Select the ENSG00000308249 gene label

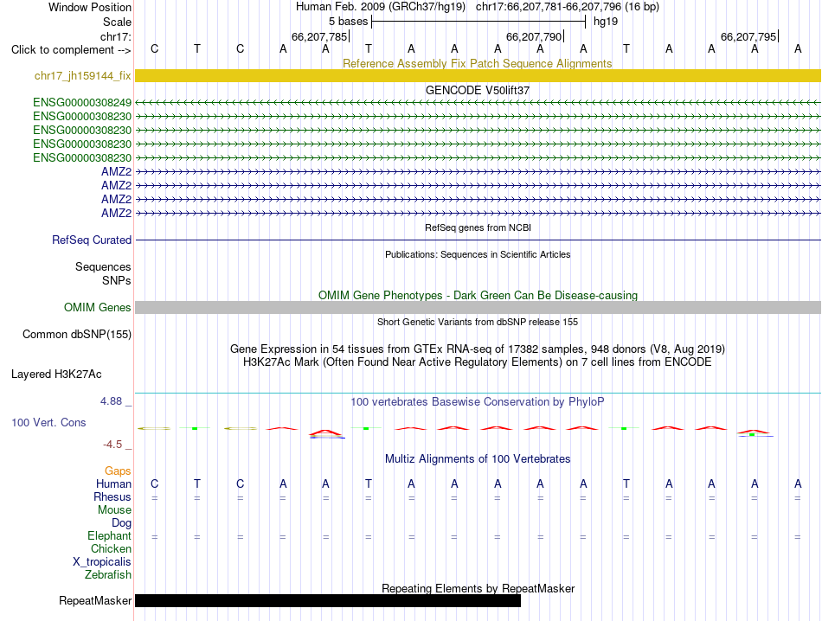coord(82,102)
